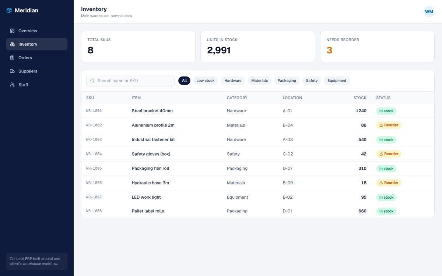442x276 pixels.
Task: Click In stock badge for Packaging film roll
Action: click(386, 169)
